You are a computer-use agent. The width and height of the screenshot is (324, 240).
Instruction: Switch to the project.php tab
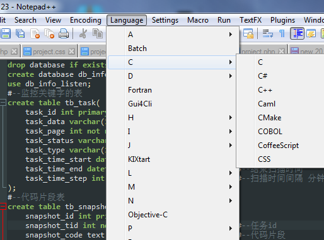(x=258, y=52)
